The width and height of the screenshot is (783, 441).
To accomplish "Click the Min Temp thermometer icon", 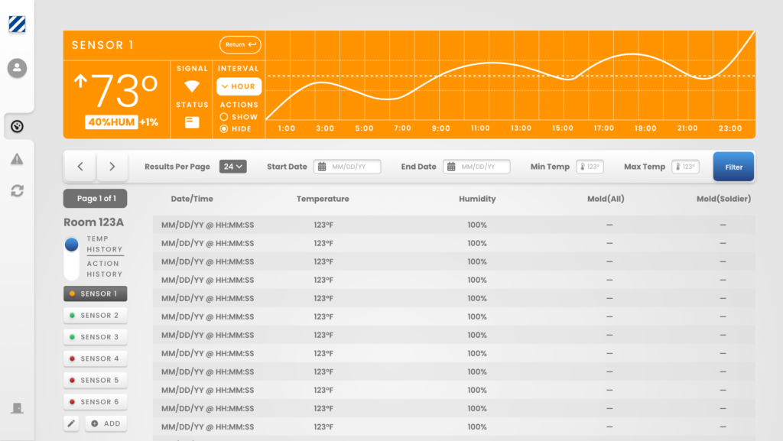I will pos(582,167).
